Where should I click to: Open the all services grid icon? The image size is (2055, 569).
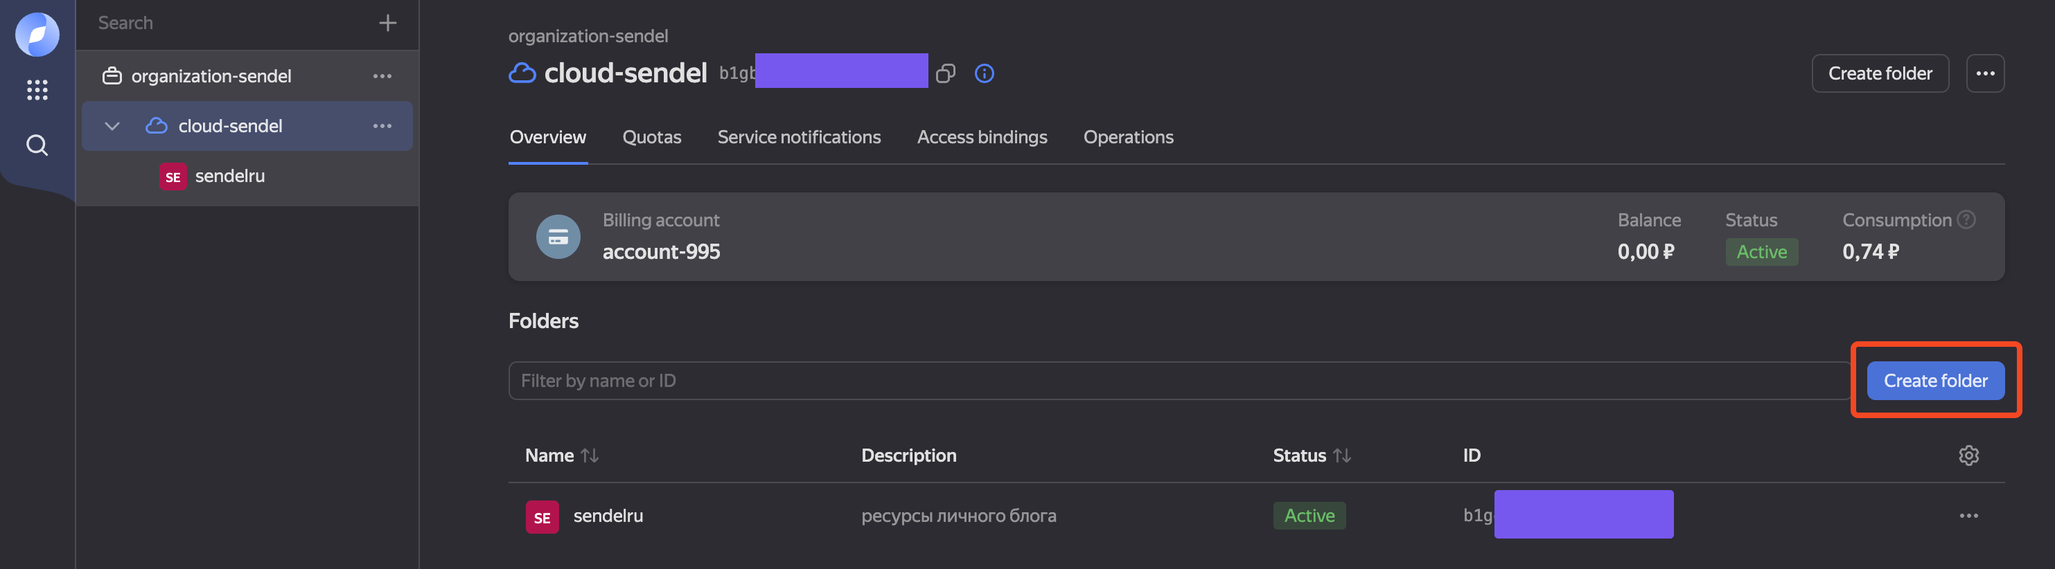[37, 90]
